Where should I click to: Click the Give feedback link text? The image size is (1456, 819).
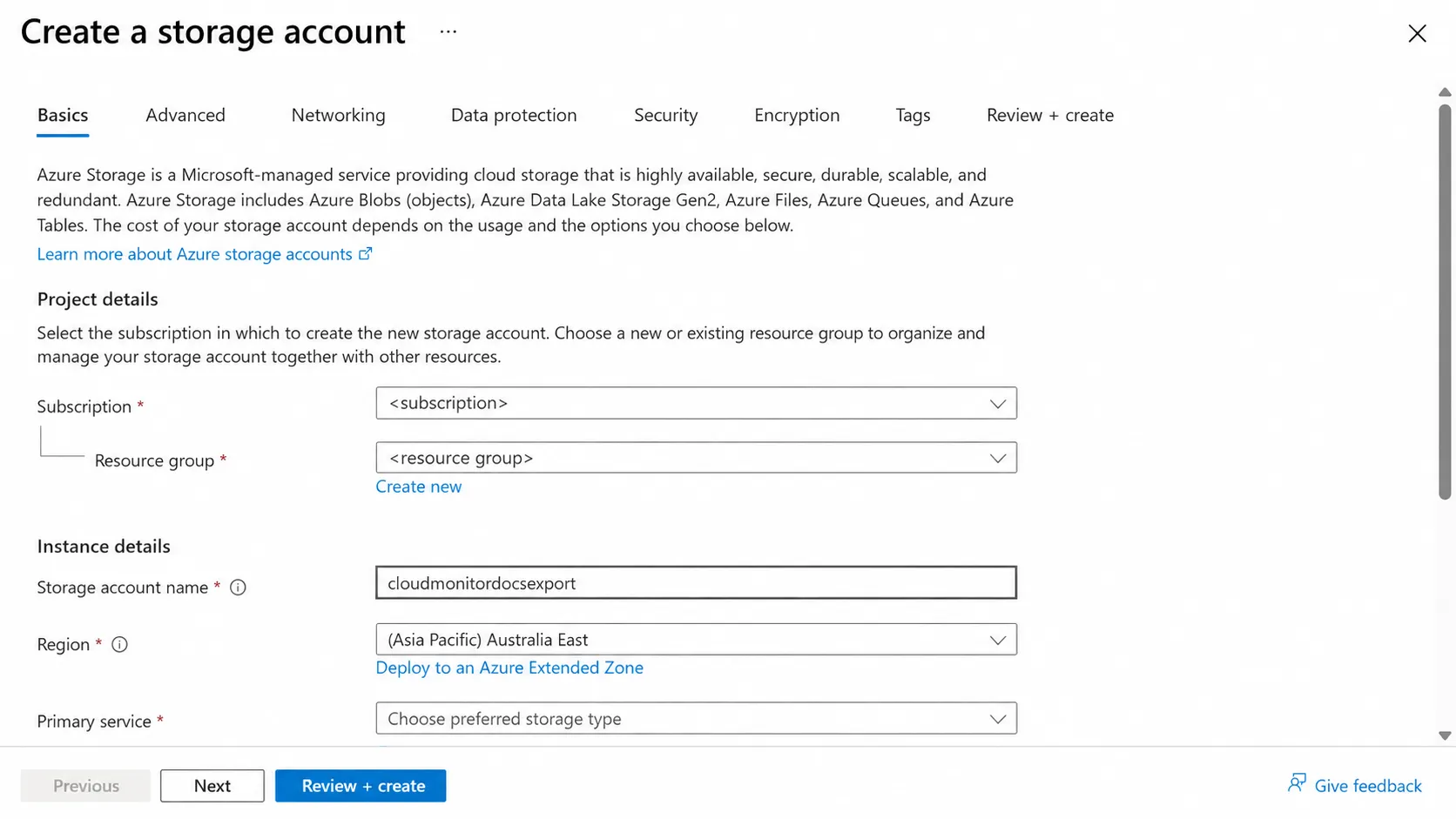tap(1368, 786)
